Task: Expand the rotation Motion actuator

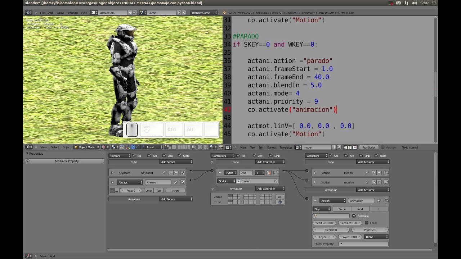Action: coord(315,182)
